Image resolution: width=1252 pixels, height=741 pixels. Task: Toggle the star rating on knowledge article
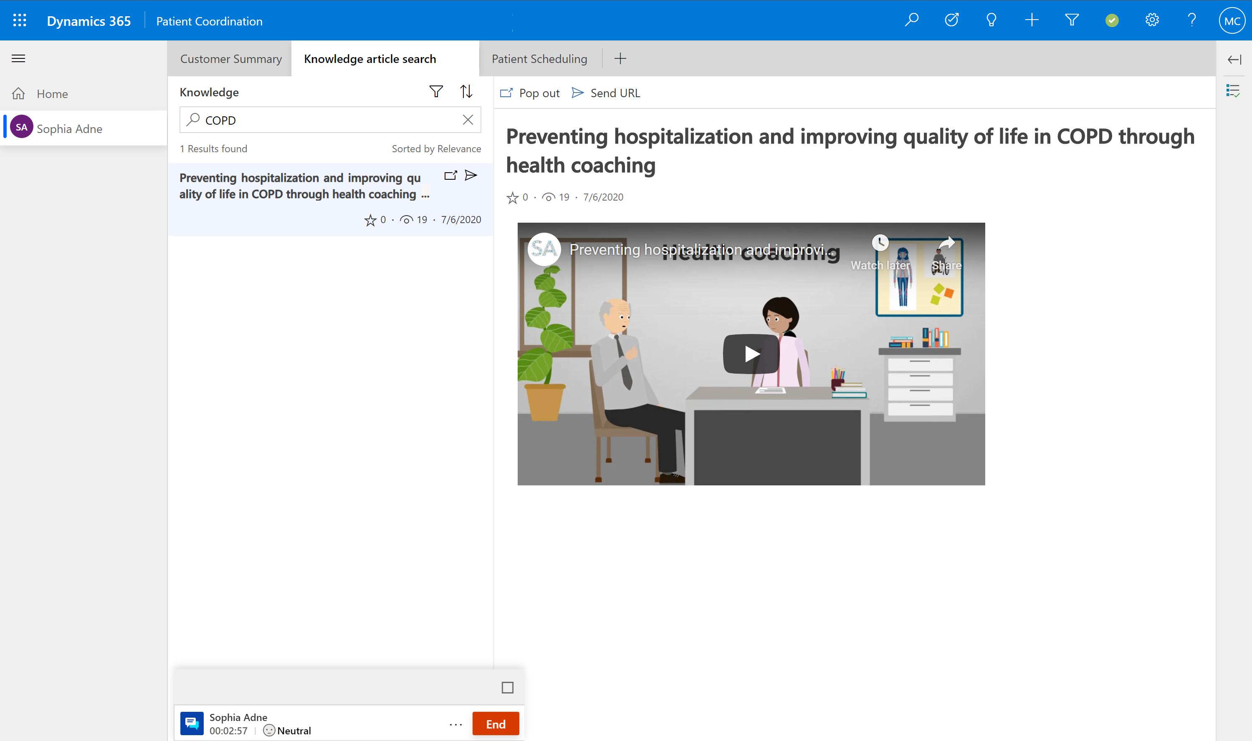512,197
